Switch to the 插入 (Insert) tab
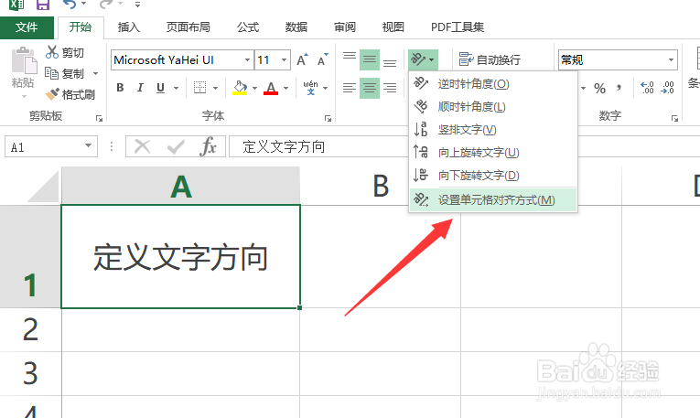700x418 pixels. click(x=129, y=27)
